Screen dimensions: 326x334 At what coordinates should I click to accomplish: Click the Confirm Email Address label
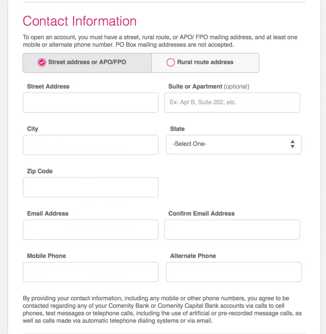pyautogui.click(x=201, y=213)
